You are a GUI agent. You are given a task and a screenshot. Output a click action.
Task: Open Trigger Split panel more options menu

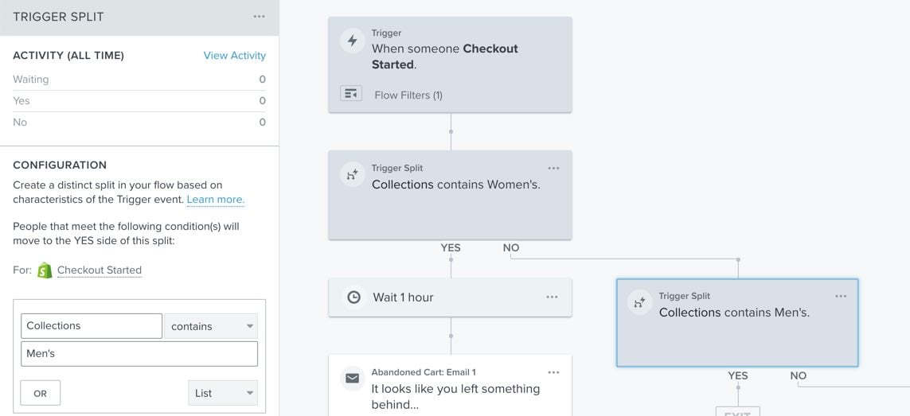click(x=260, y=17)
